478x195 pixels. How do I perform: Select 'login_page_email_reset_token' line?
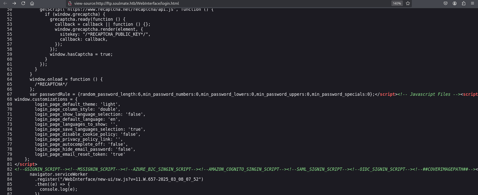tap(80, 154)
